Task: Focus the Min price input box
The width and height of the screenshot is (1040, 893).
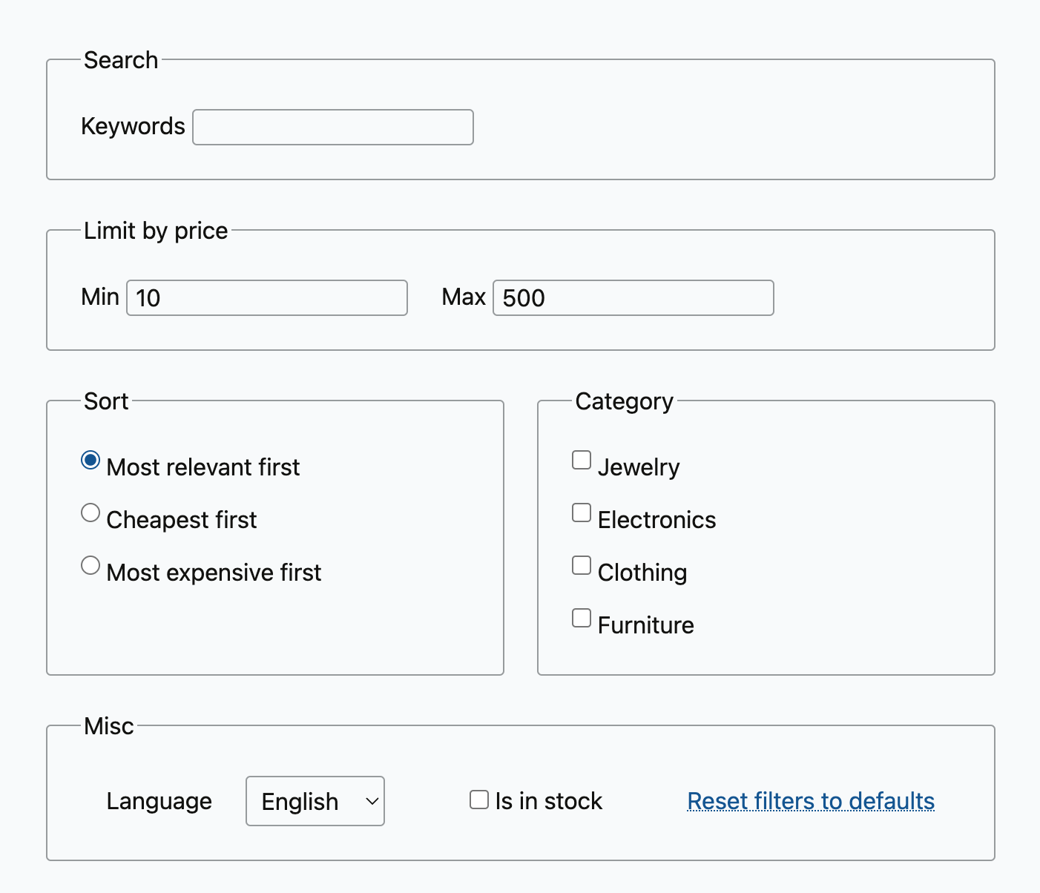Action: pos(267,298)
